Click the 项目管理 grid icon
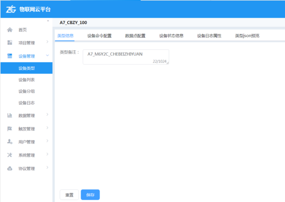Screen dimensions: 285x202 (x=10, y=42)
